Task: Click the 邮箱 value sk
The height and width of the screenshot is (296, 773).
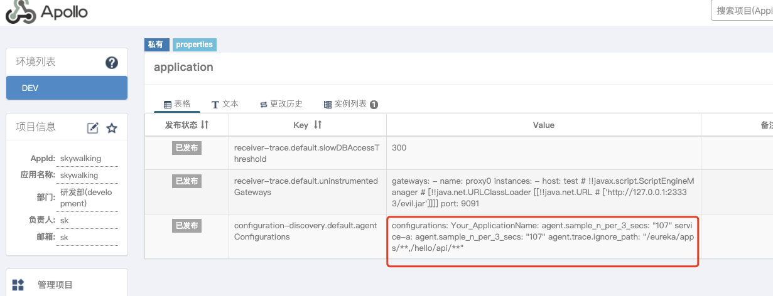Action: [x=65, y=238]
